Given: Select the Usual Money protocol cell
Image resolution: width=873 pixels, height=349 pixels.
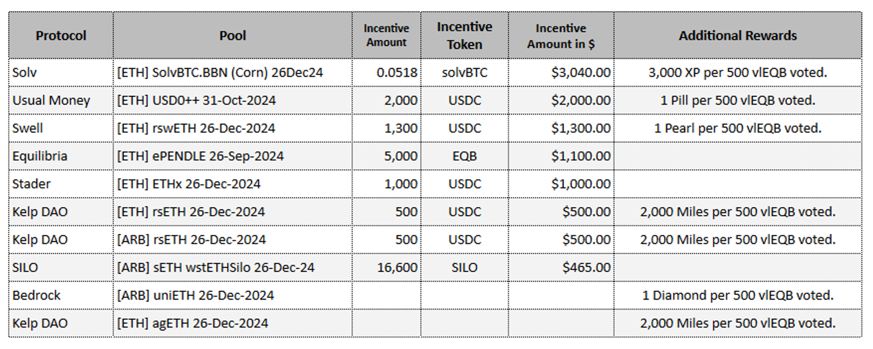Looking at the screenshot, I should tap(61, 101).
